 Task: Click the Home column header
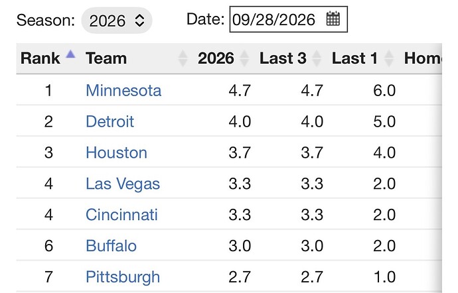click(x=423, y=58)
